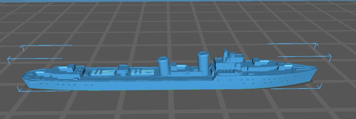Click the right-middle bounding box corner bracket
Image resolution: width=356 pixels, height=119 pixels.
330,57
